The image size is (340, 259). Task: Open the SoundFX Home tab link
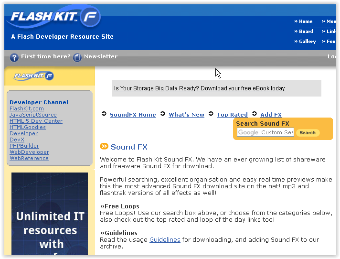click(133, 115)
